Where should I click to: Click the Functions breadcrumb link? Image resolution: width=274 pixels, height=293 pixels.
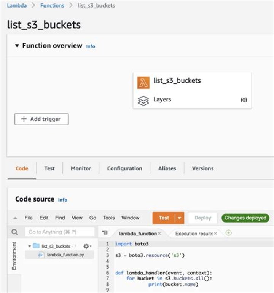[x=52, y=6]
